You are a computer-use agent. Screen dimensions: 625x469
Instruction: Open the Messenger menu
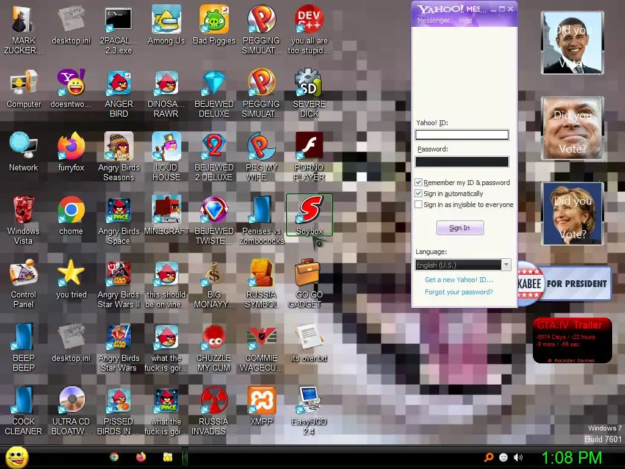[x=433, y=20]
